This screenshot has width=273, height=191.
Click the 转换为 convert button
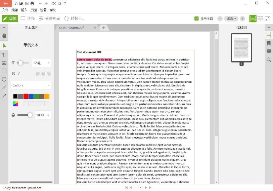[x=74, y=18]
